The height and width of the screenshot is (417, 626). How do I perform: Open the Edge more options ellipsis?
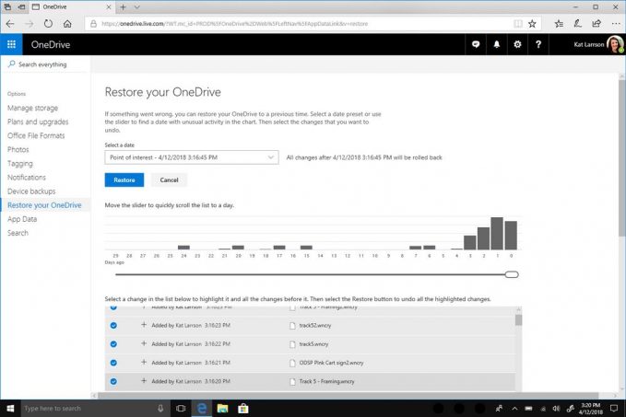click(616, 24)
